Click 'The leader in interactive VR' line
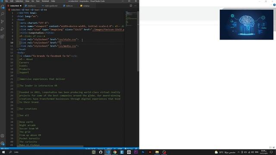 click(38, 86)
